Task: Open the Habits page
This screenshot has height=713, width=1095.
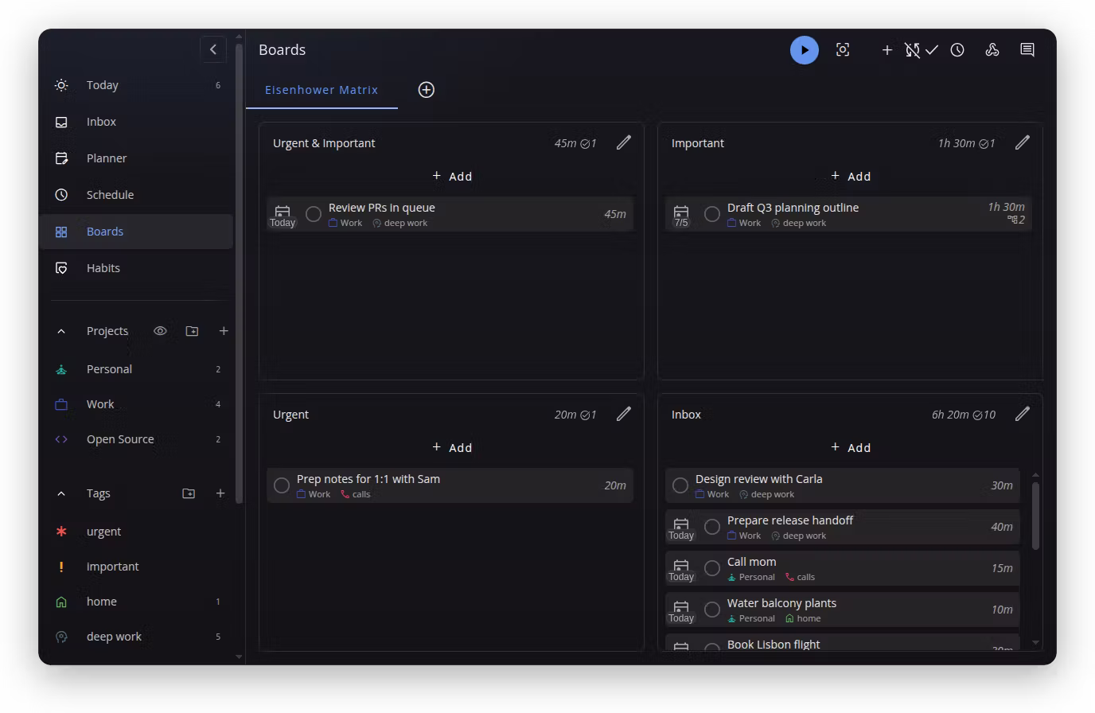Action: coord(136,268)
